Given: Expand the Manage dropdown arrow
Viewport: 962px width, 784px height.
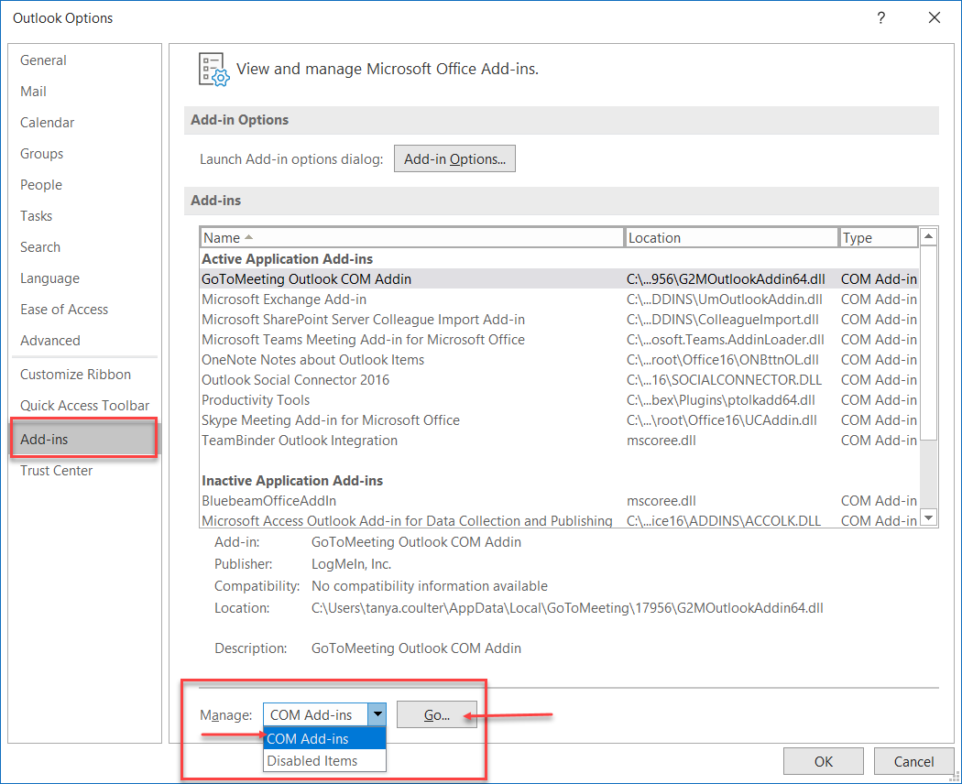Looking at the screenshot, I should point(377,714).
